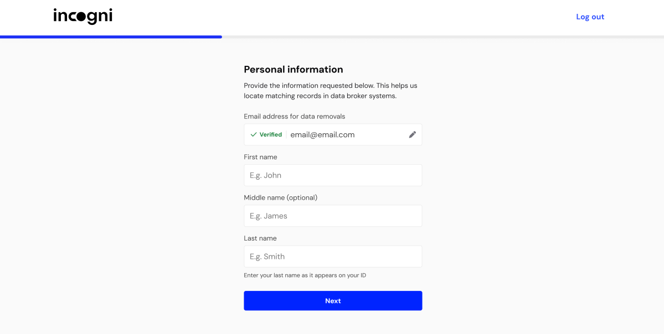Click the blue filled progress bar segment
664x334 pixels.
[111, 37]
